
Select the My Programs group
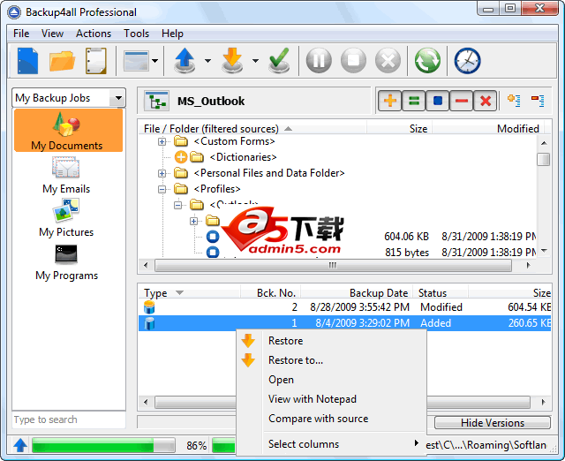pyautogui.click(x=66, y=262)
